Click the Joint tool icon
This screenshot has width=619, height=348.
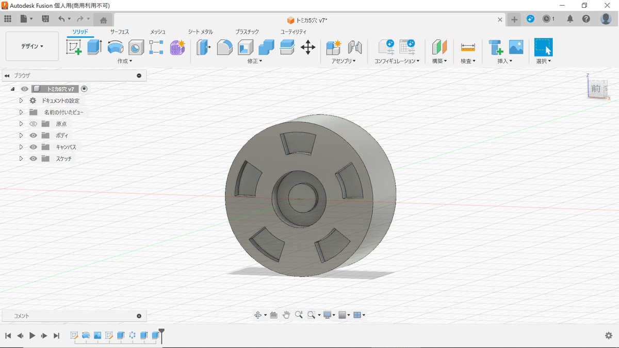pyautogui.click(x=355, y=47)
